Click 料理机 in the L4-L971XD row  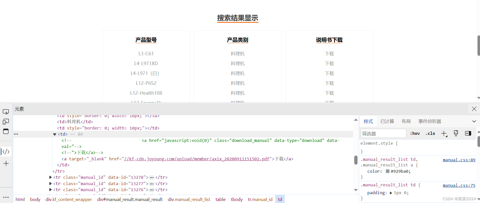238,63
